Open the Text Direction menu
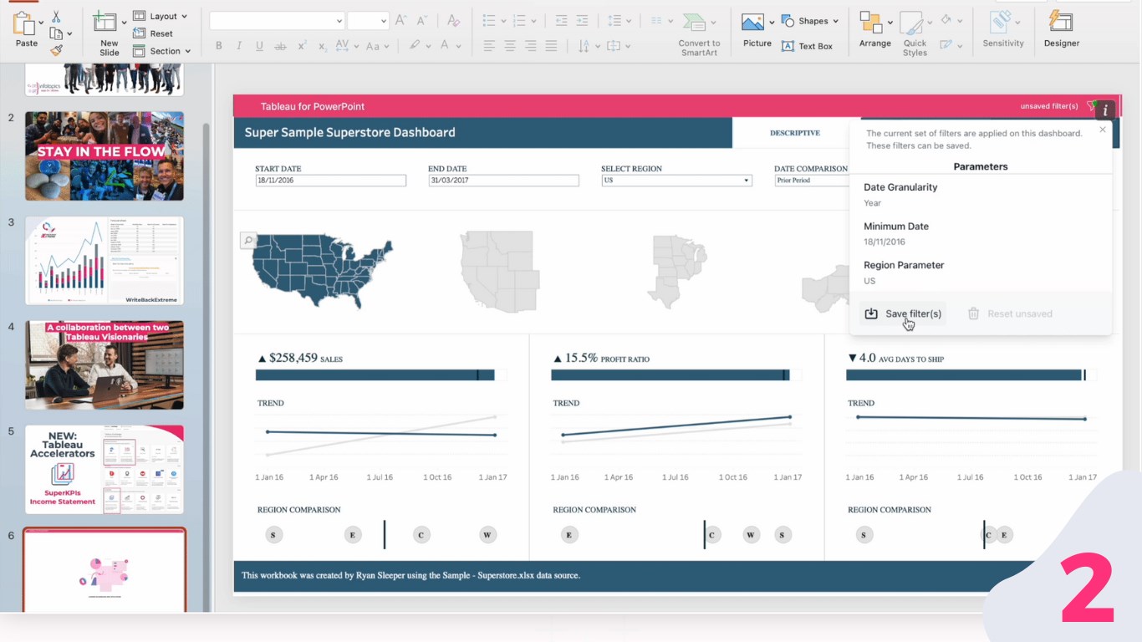This screenshot has height=642, width=1142. pos(589,46)
